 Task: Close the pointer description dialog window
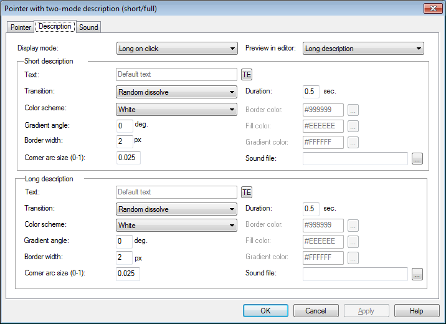pos(432,8)
